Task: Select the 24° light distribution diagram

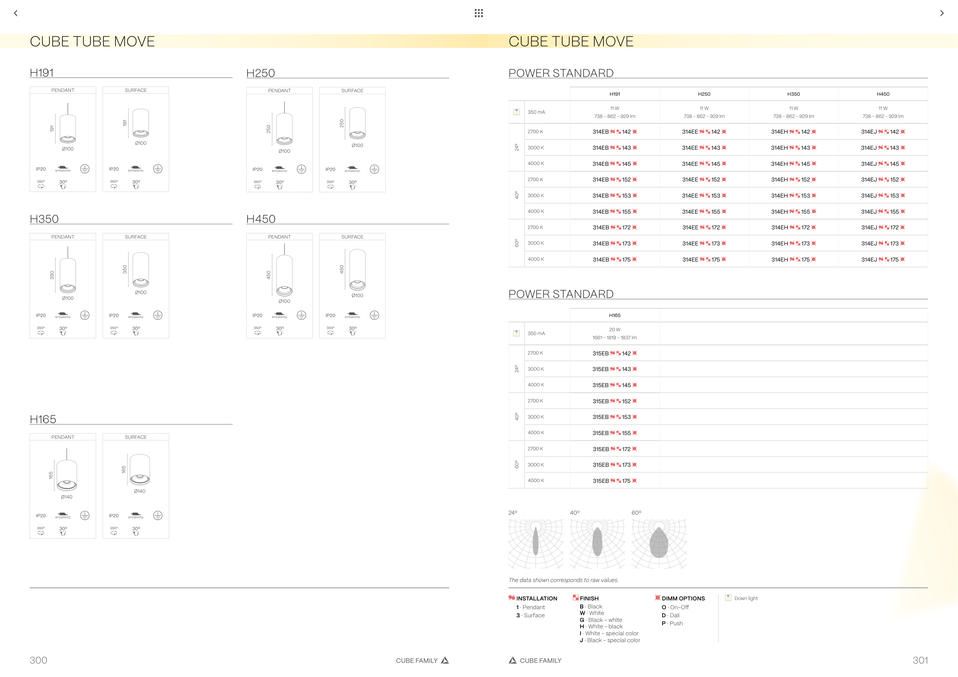Action: (536, 543)
